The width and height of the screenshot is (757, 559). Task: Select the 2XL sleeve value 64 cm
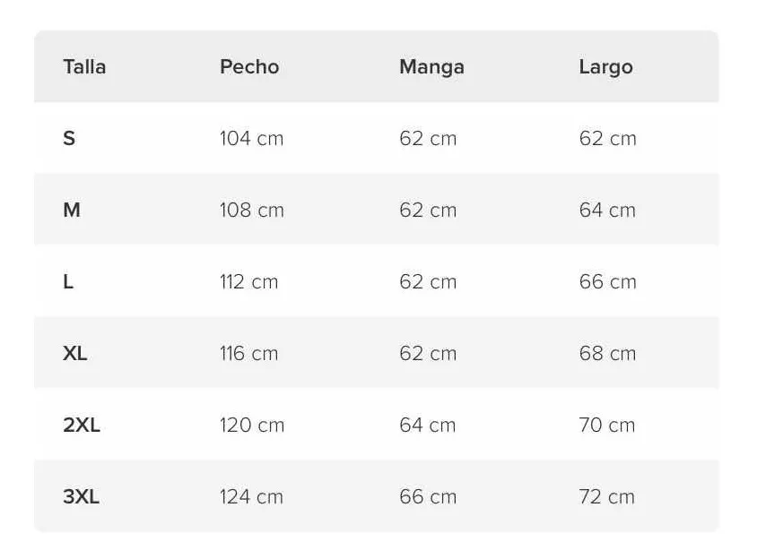click(428, 425)
